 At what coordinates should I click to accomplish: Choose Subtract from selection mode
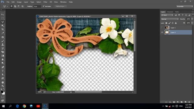[x=19, y=6]
